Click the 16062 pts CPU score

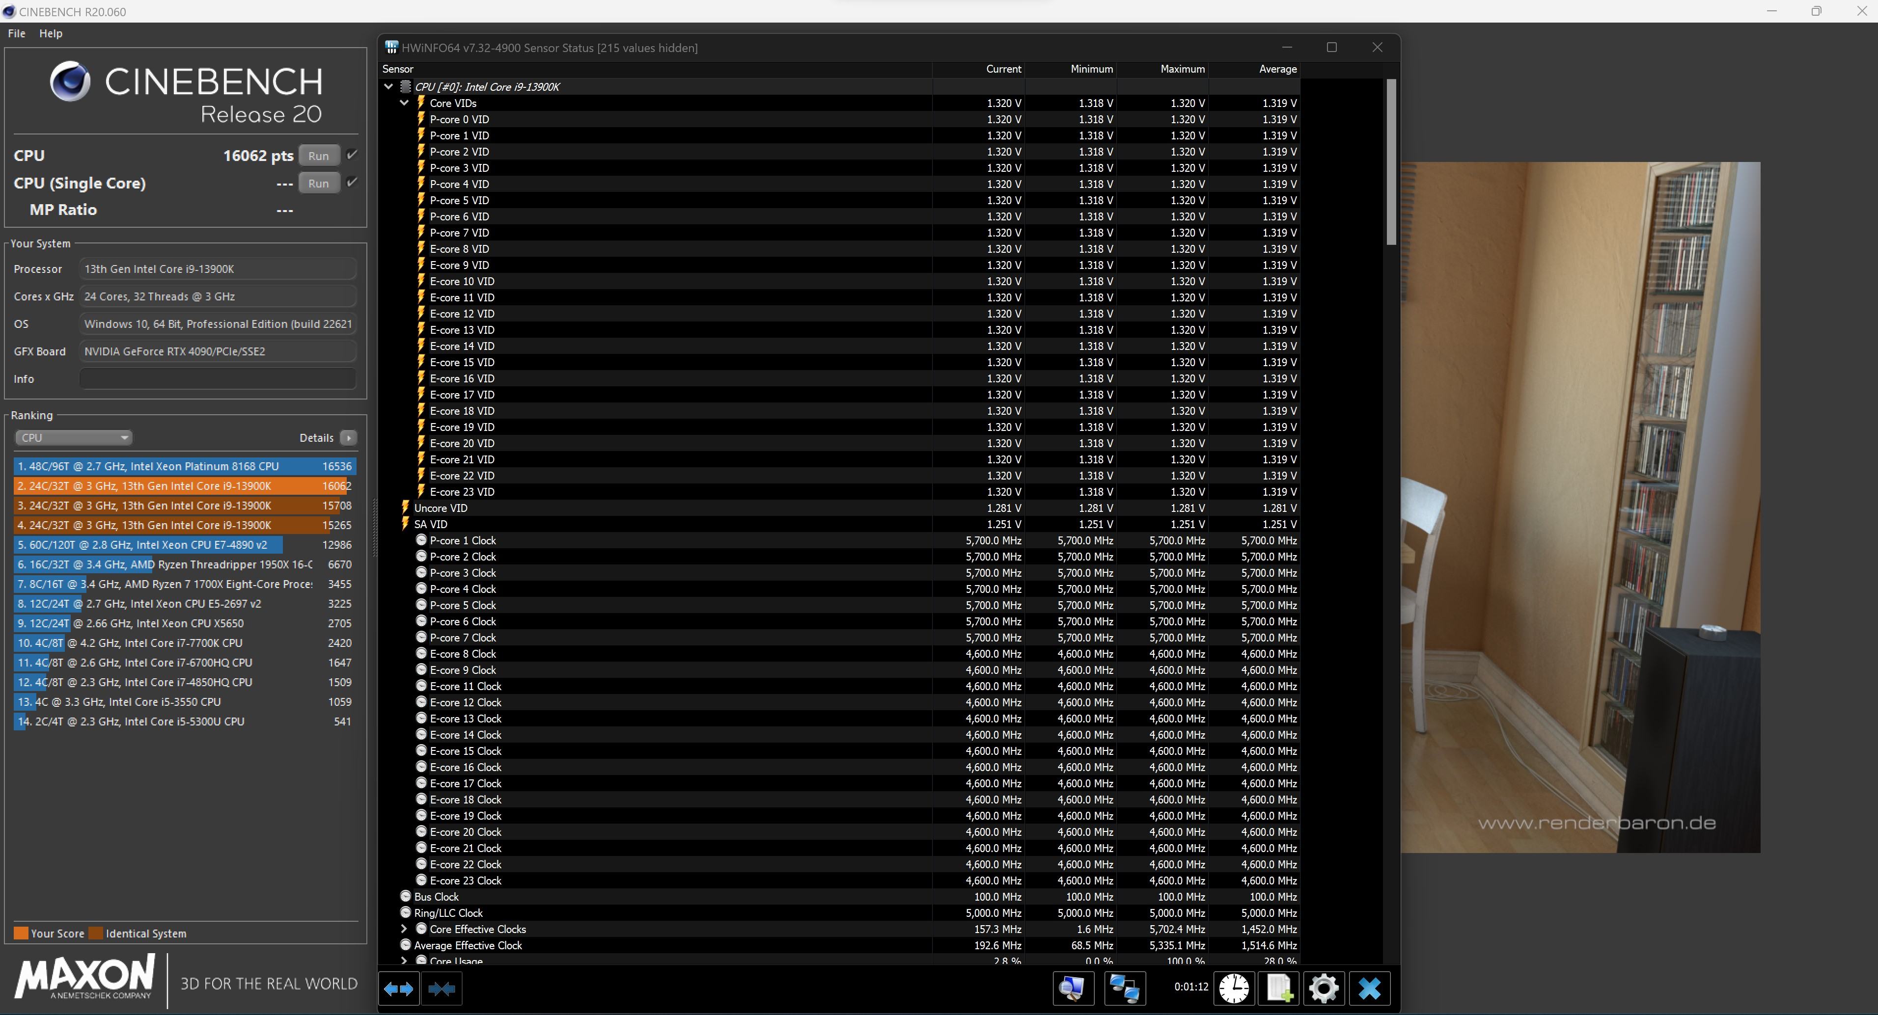(258, 155)
